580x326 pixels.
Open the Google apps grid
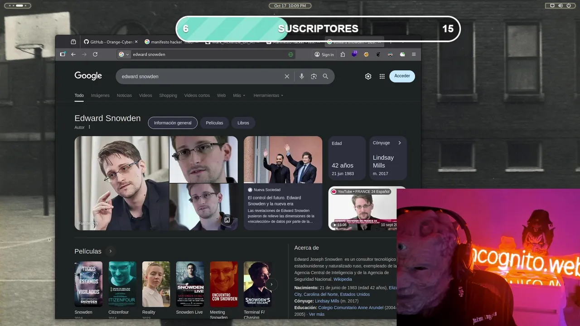382,77
